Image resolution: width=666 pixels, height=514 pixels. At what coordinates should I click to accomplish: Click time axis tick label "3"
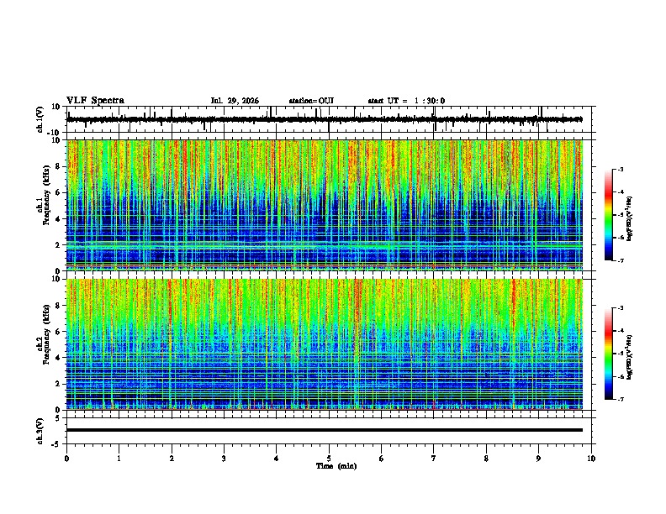224,459
